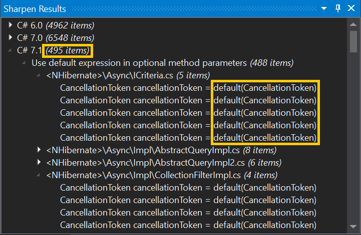361x235 pixels.
Task: Click the scrollbar up arrow
Action: pyautogui.click(x=353, y=24)
